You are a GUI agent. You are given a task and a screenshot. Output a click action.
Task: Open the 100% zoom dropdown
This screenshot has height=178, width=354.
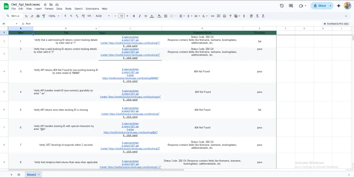click(54, 16)
